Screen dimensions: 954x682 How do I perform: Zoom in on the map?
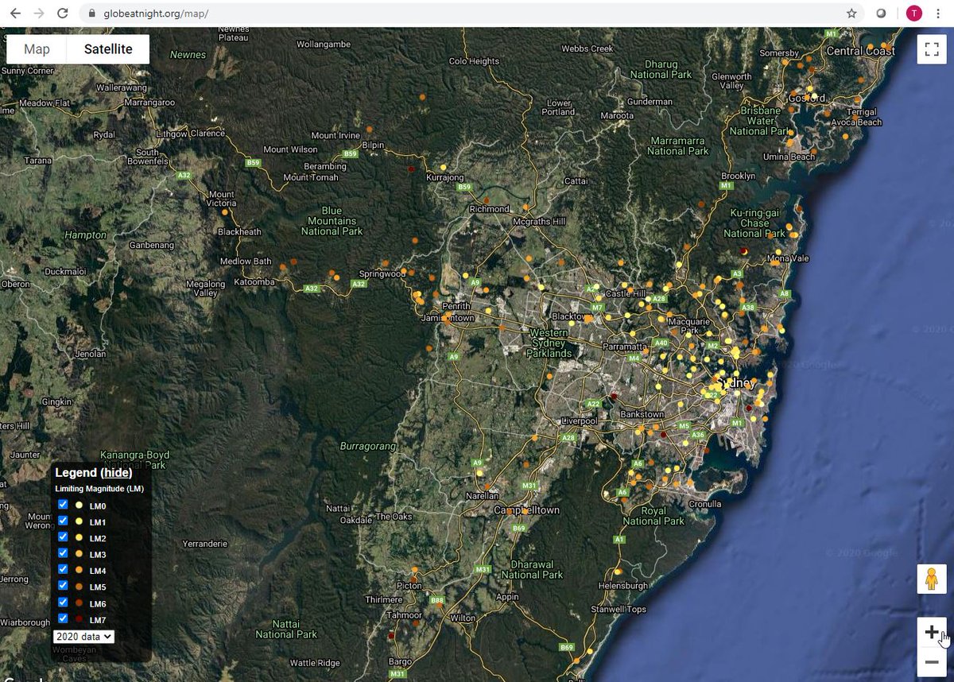click(932, 633)
